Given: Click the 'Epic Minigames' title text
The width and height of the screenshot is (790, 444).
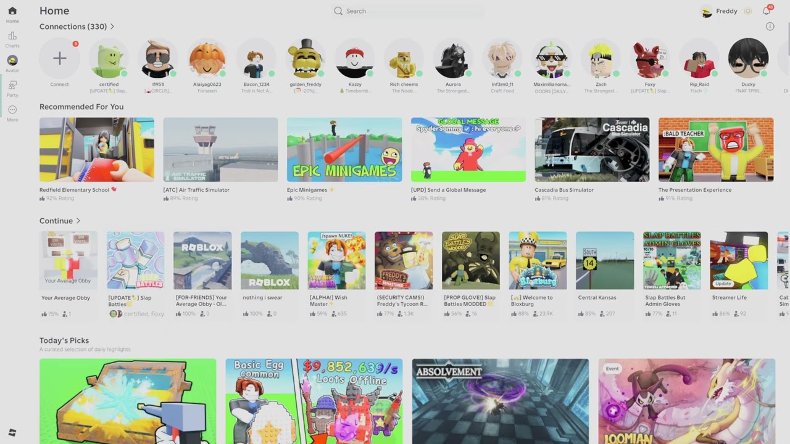Looking at the screenshot, I should pos(307,190).
